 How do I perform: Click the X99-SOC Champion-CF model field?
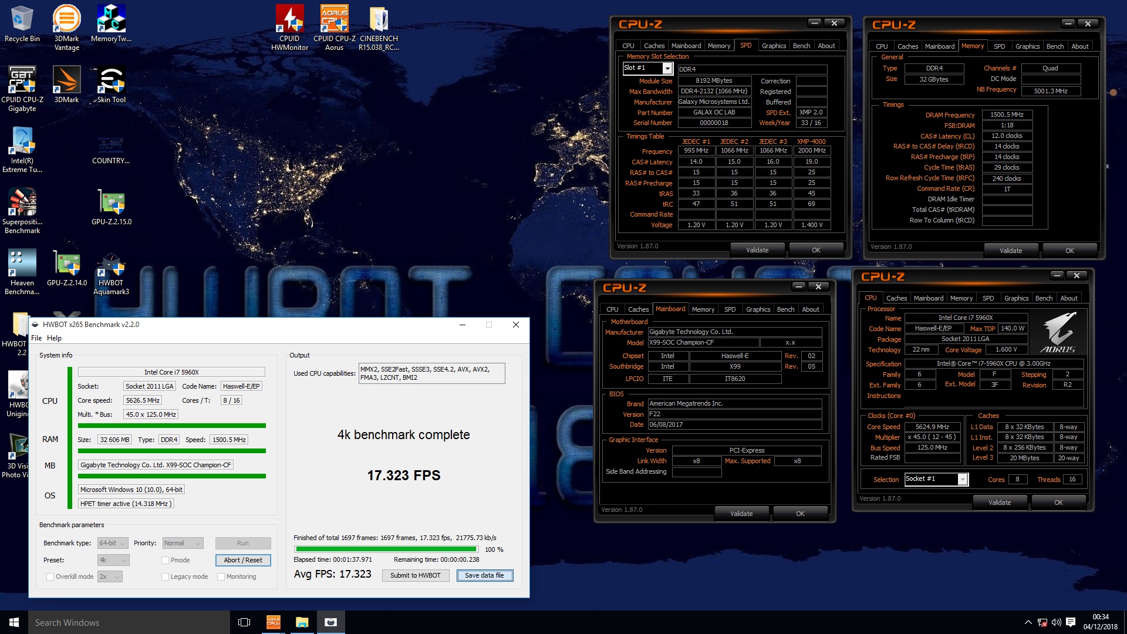(703, 343)
